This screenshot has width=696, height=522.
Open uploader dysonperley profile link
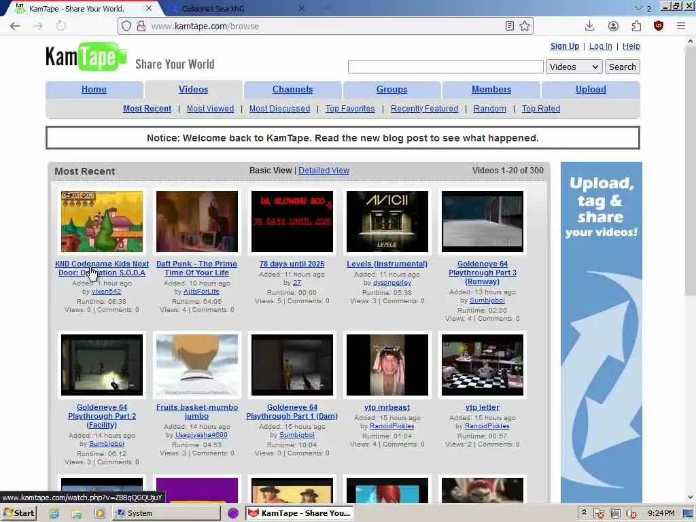tap(392, 283)
